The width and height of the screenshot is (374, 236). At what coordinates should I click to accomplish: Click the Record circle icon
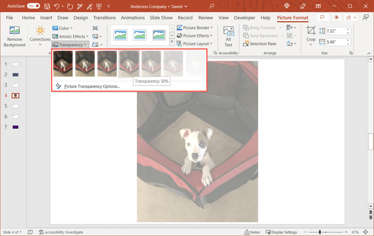(x=336, y=17)
